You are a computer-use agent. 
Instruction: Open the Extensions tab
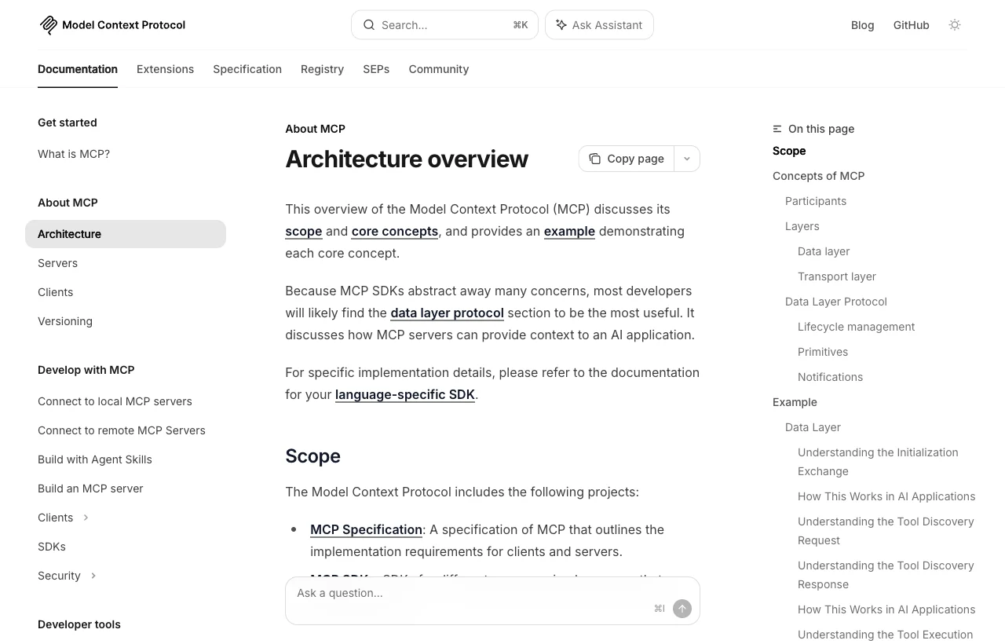165,69
